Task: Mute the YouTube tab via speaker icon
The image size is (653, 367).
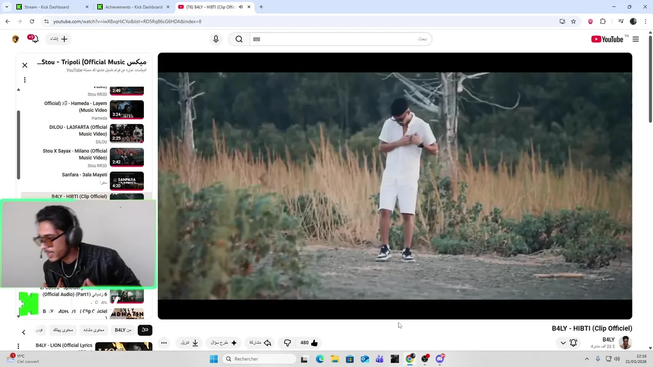Action: 241,7
